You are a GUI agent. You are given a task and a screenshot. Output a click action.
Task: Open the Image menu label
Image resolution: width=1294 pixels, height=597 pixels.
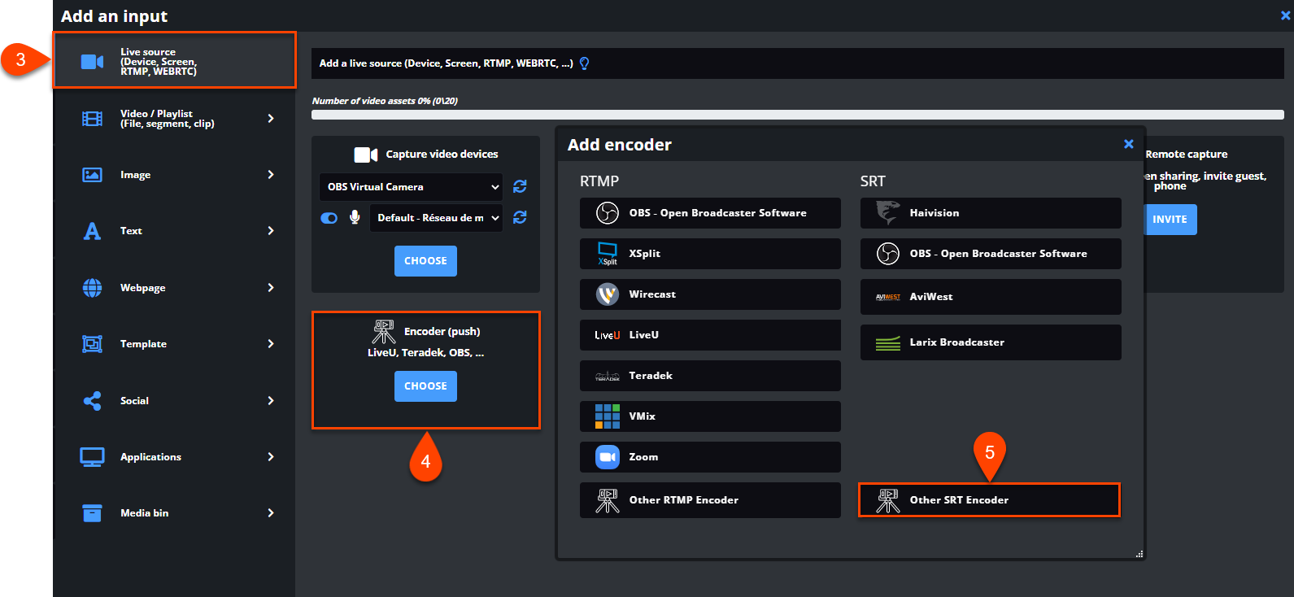135,175
